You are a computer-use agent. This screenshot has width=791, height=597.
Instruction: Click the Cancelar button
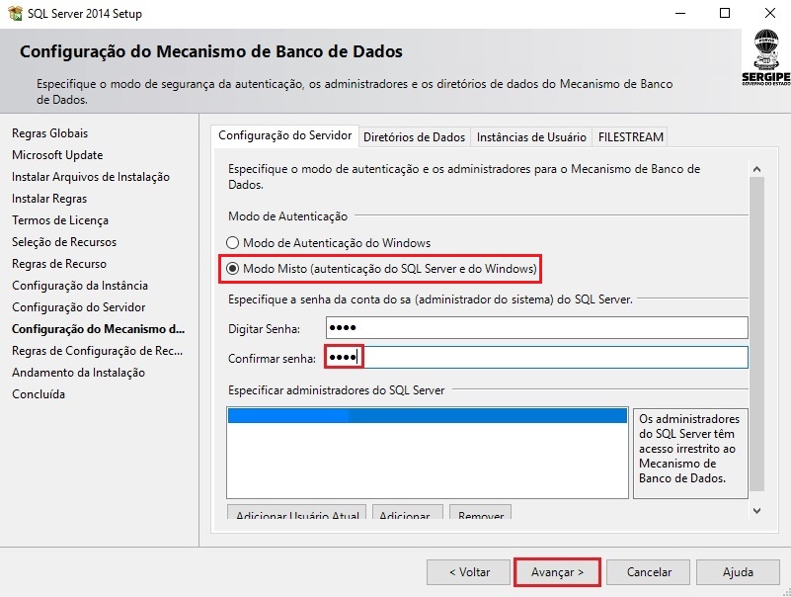click(649, 572)
